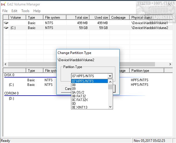Sort by the Volume column header
This screenshot has height=143, width=176.
(17, 17)
